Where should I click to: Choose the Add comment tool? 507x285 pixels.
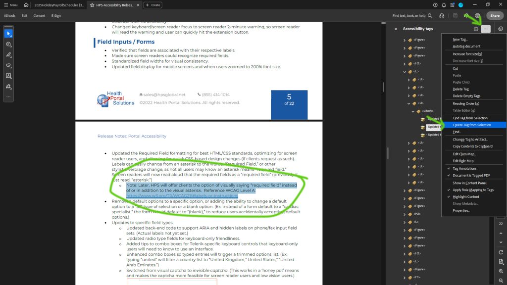click(8, 44)
